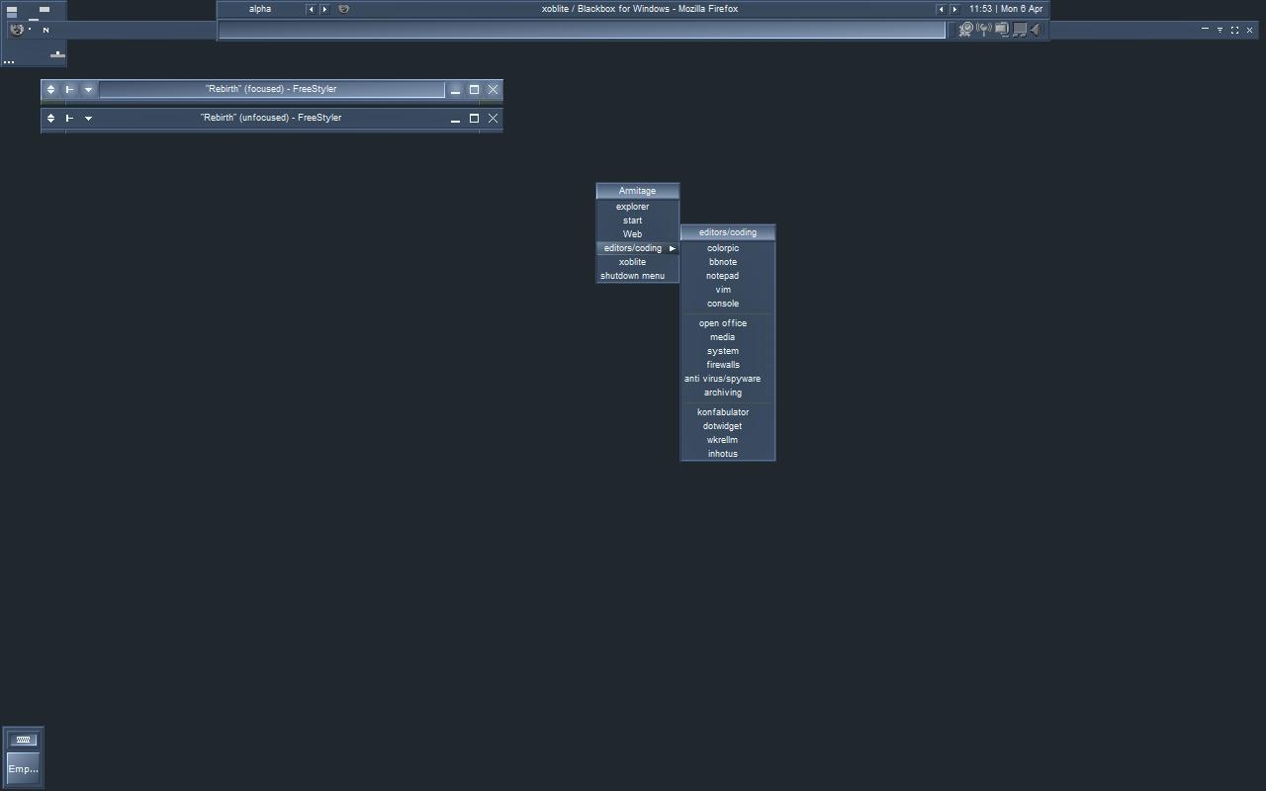Open the certificate ribbon tray icon
Image resolution: width=1266 pixels, height=791 pixels.
point(966,30)
